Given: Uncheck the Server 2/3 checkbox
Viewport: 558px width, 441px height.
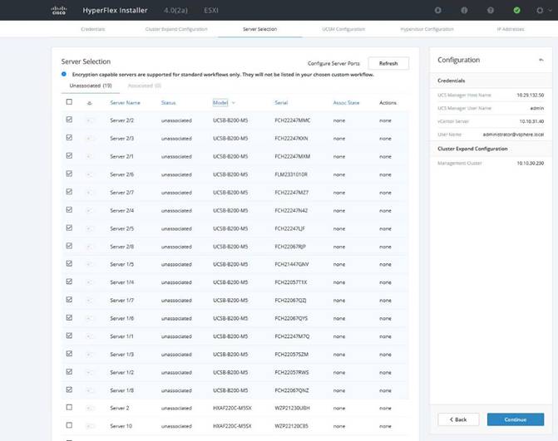Looking at the screenshot, I should (x=69, y=138).
